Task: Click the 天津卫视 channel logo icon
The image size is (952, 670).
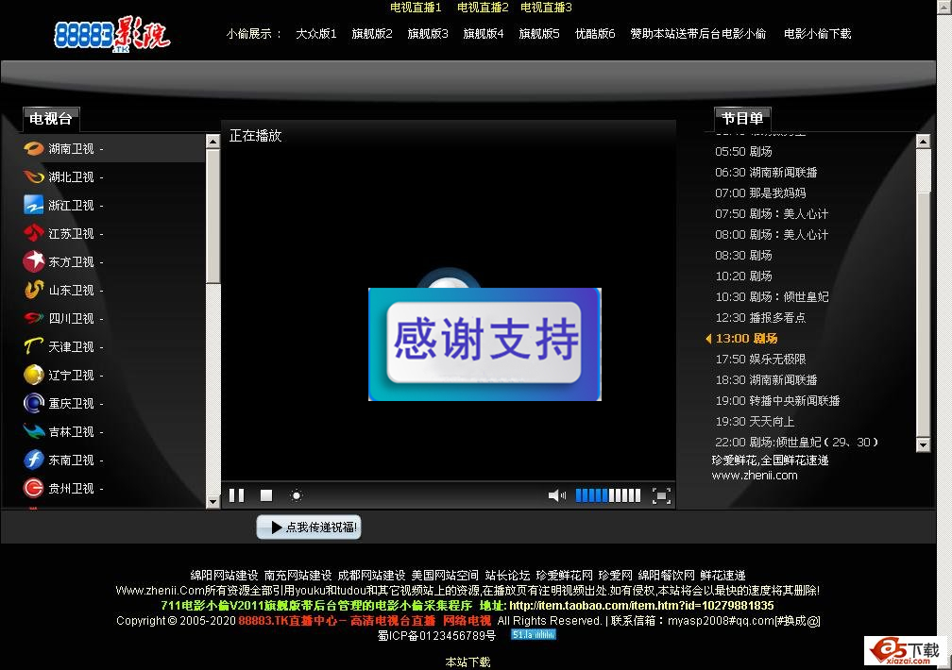Action: pyautogui.click(x=33, y=346)
